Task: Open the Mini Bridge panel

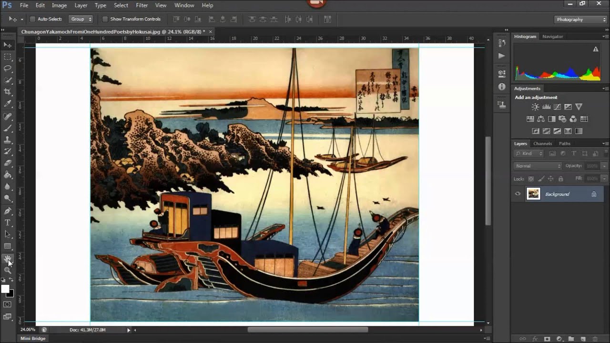Action: point(33,338)
